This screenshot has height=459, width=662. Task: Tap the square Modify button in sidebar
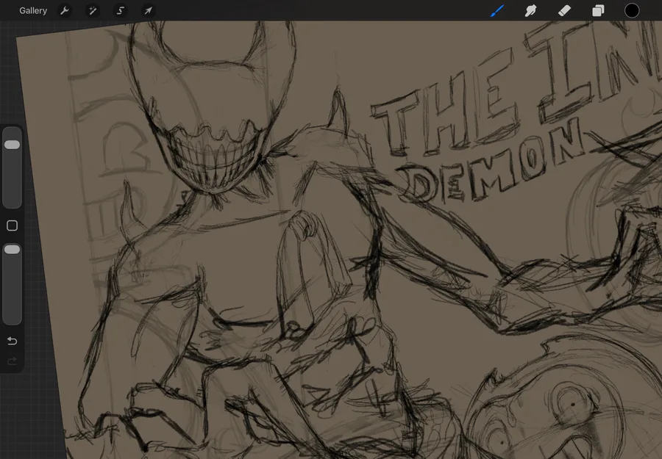click(12, 225)
